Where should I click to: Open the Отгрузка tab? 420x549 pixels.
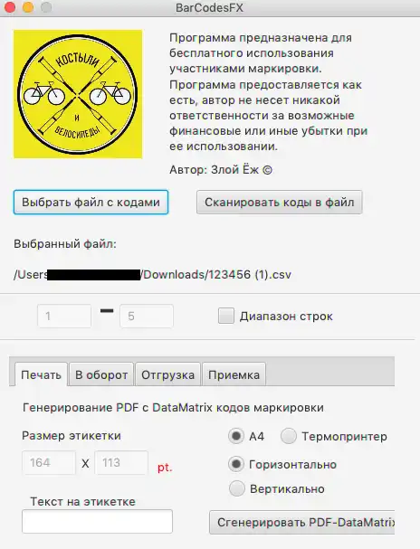click(167, 374)
